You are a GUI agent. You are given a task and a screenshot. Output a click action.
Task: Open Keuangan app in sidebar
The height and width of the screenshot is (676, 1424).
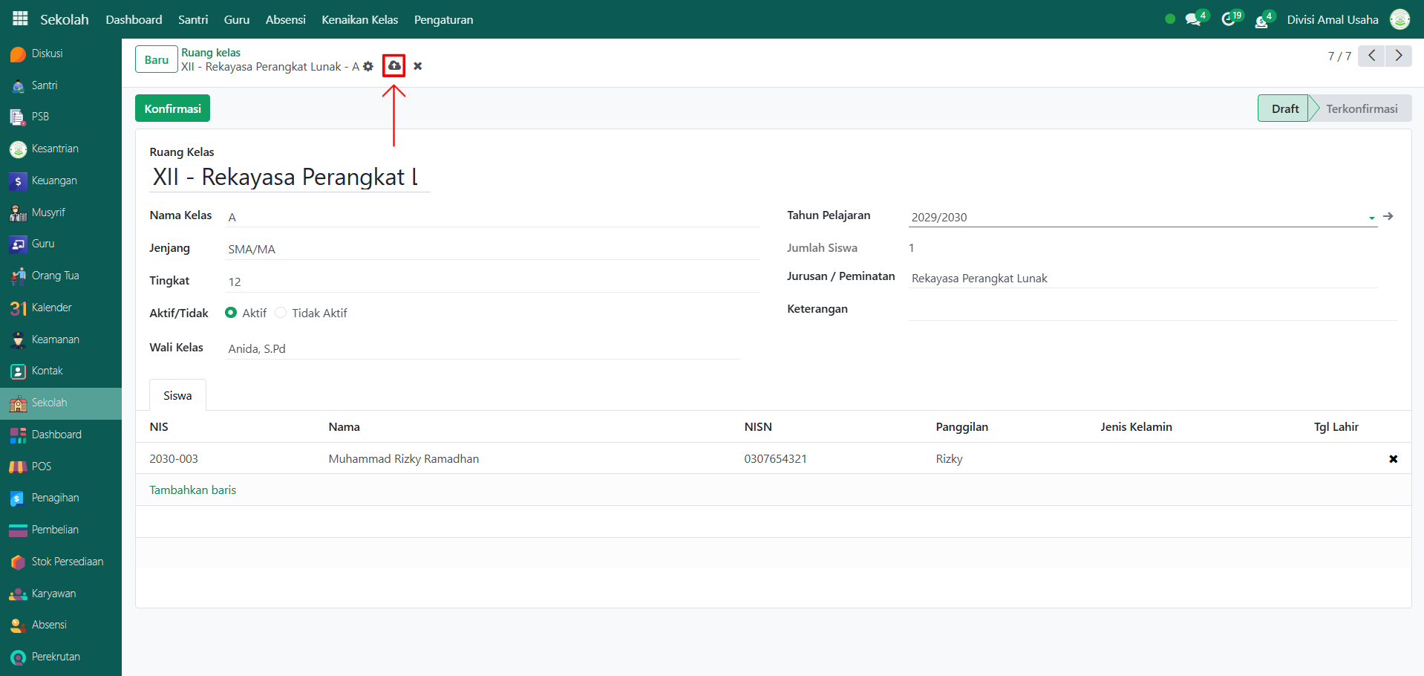point(54,181)
